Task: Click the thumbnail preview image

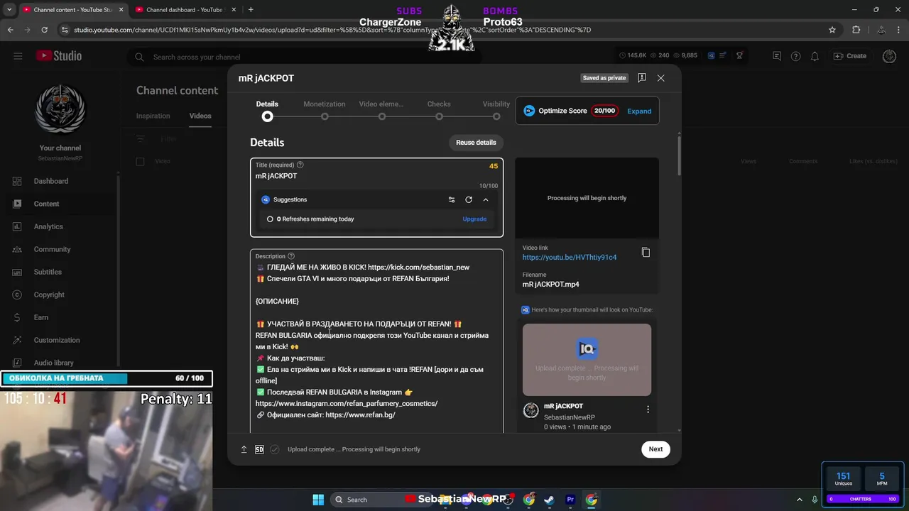Action: [587, 360]
